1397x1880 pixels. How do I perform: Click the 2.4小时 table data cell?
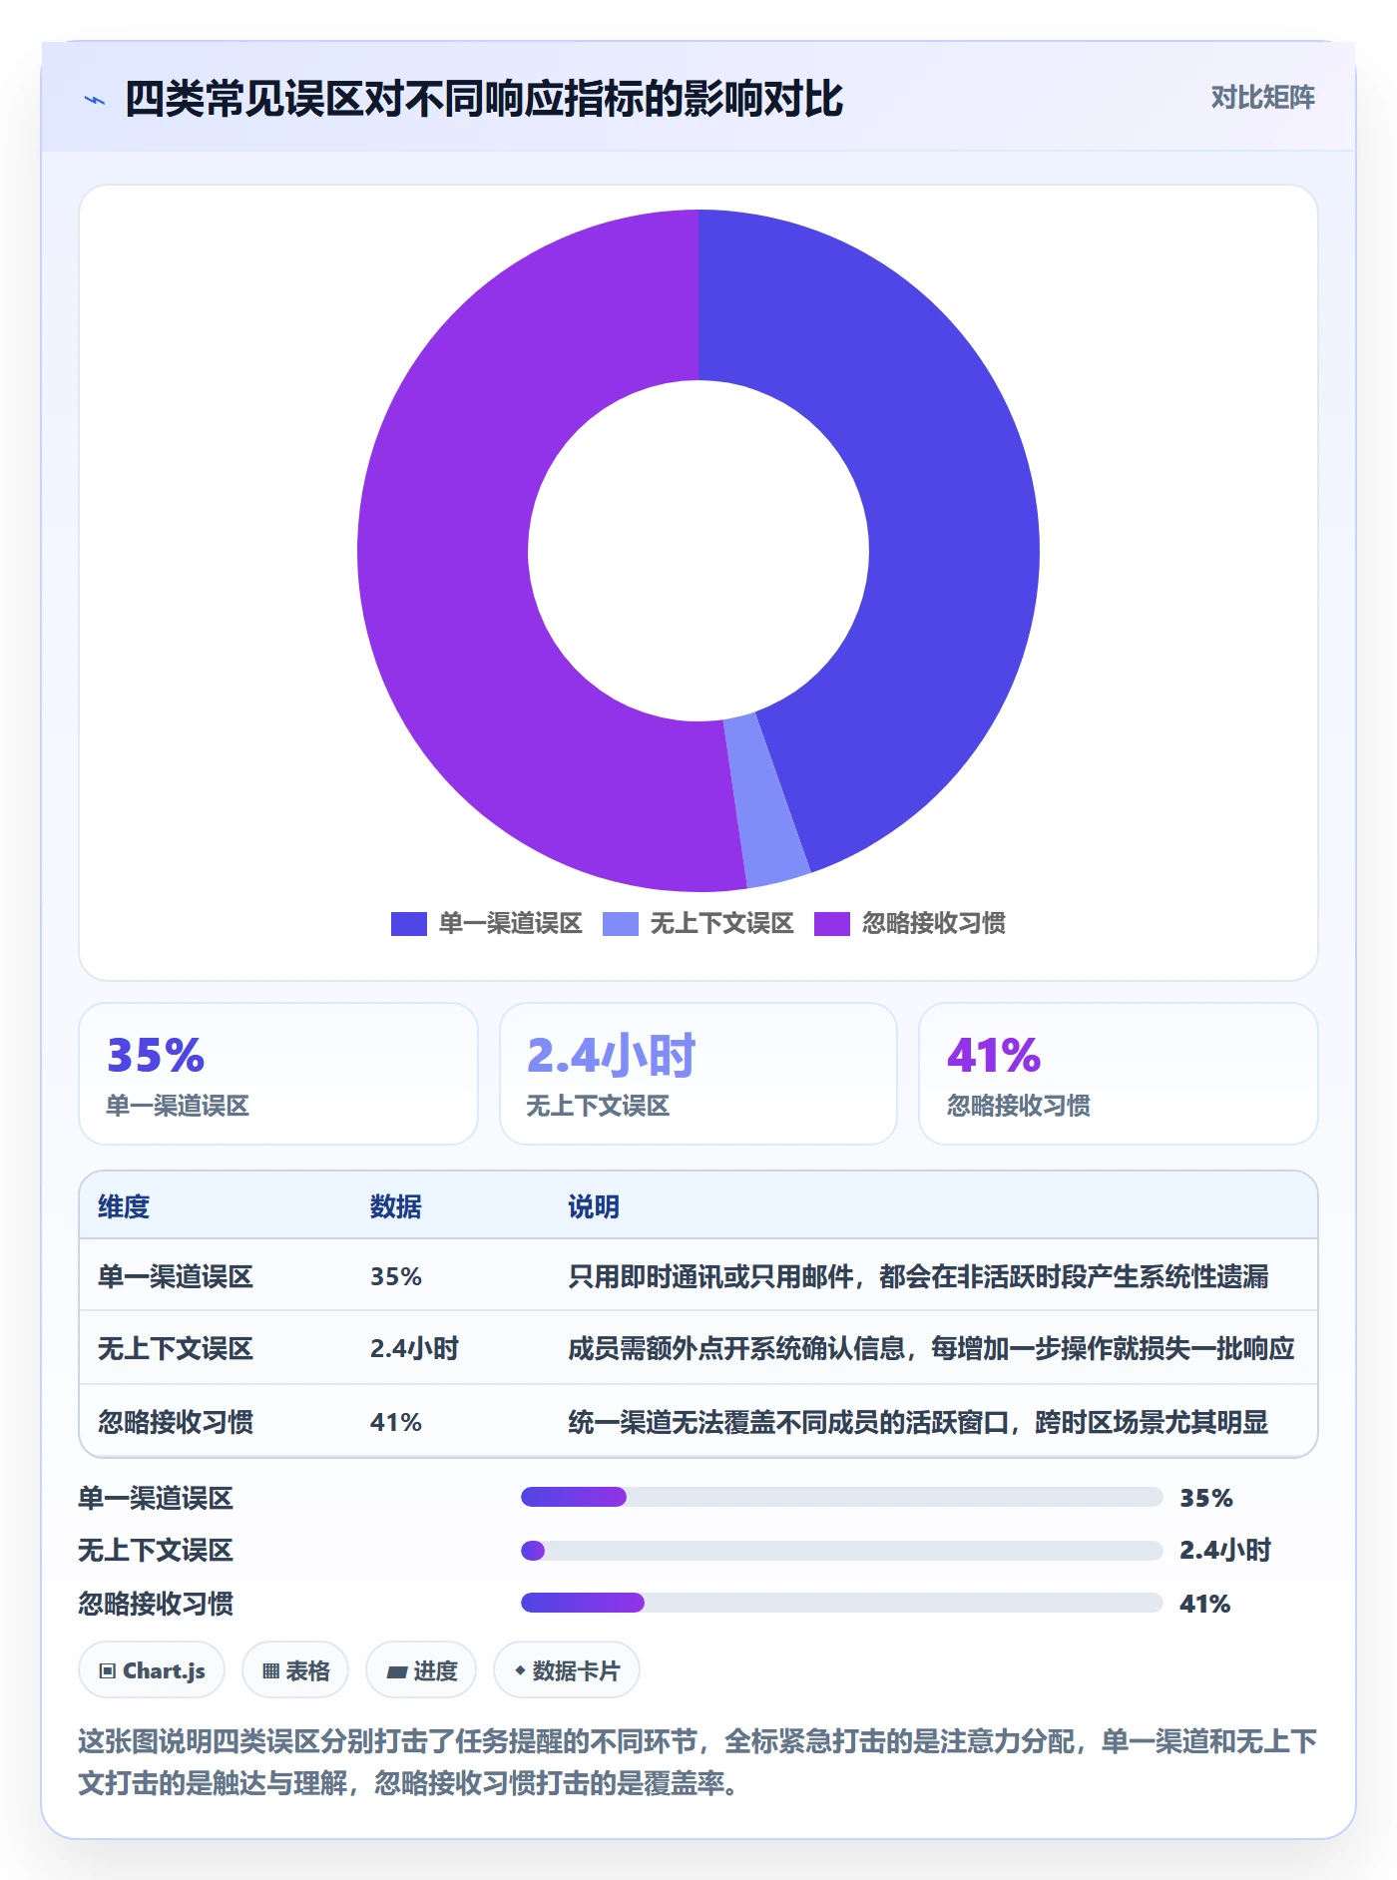click(414, 1348)
